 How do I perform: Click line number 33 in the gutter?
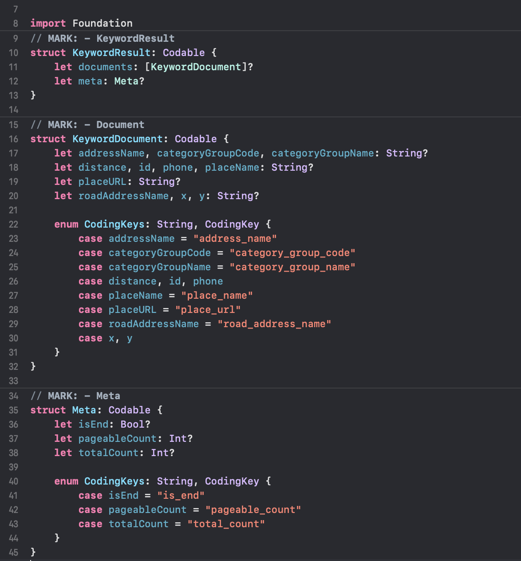click(x=13, y=381)
